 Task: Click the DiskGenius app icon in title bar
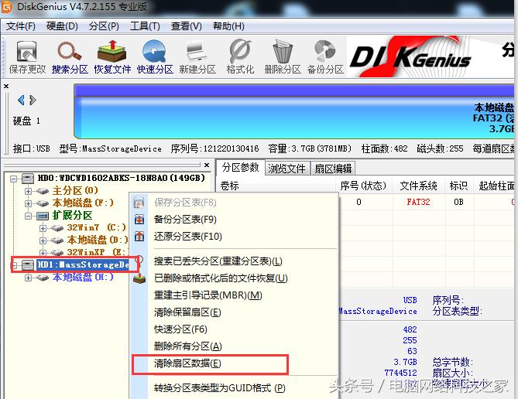tap(7, 7)
